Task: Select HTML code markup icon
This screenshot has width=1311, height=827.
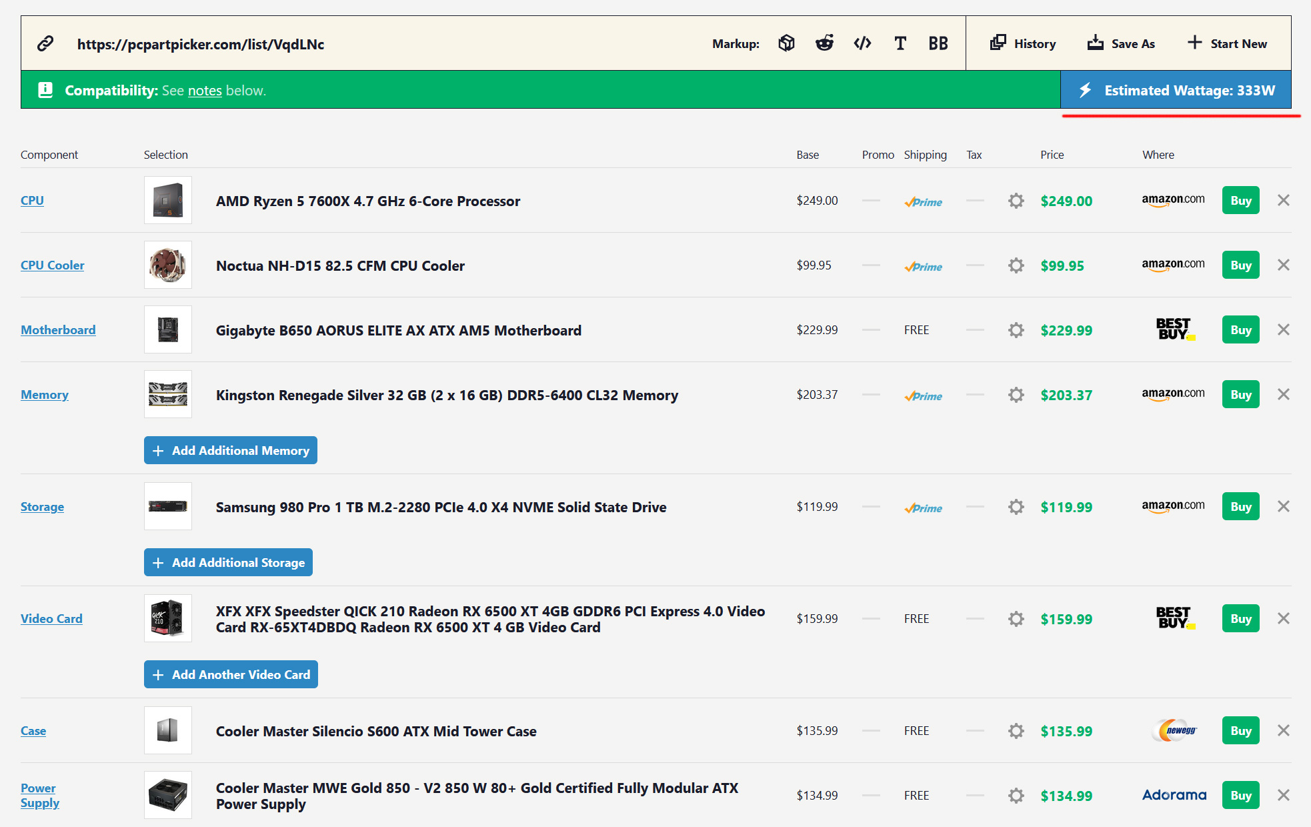Action: pos(862,43)
